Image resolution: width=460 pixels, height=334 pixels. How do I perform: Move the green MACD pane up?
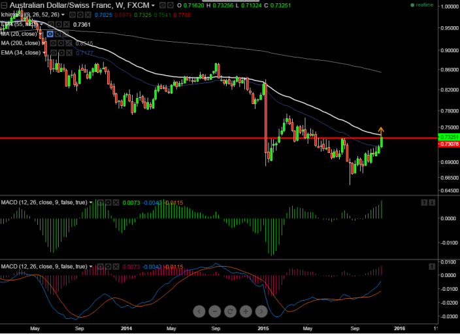coord(424,203)
